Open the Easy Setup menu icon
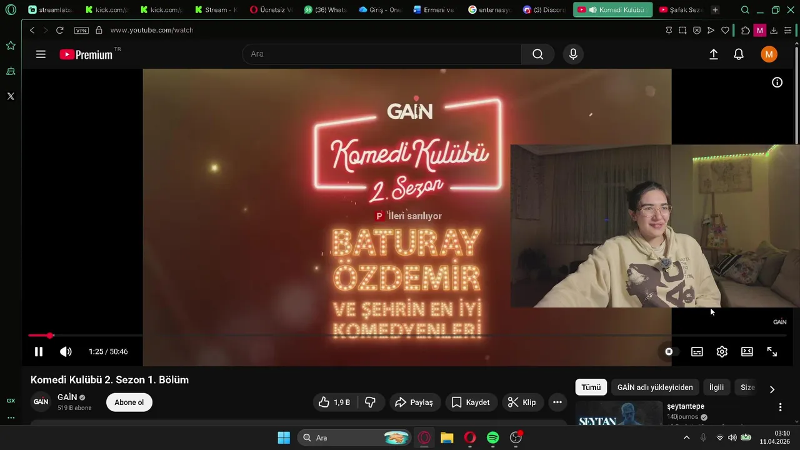The height and width of the screenshot is (450, 800). [x=788, y=30]
